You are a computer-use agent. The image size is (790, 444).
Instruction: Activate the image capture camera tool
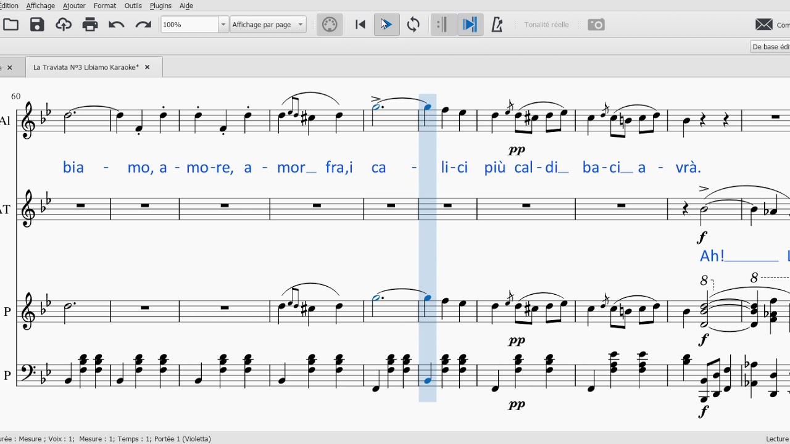pyautogui.click(x=596, y=25)
